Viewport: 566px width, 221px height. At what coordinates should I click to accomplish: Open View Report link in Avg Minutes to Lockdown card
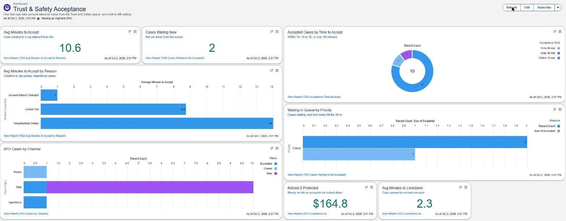(x=403, y=214)
